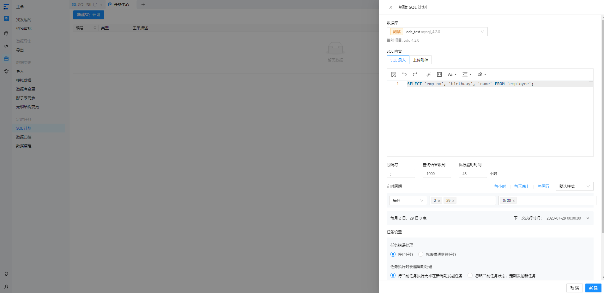604x293 pixels.
Task: Close the New SQL Plan panel
Action: coord(391,7)
